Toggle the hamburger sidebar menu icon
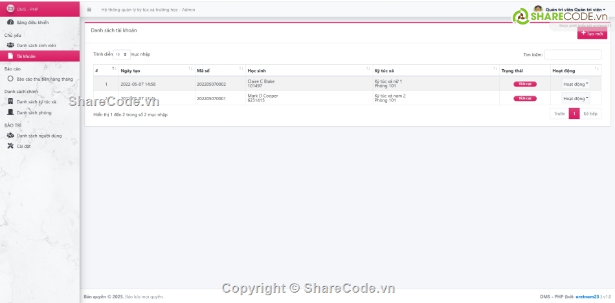615x303 pixels. click(x=89, y=10)
